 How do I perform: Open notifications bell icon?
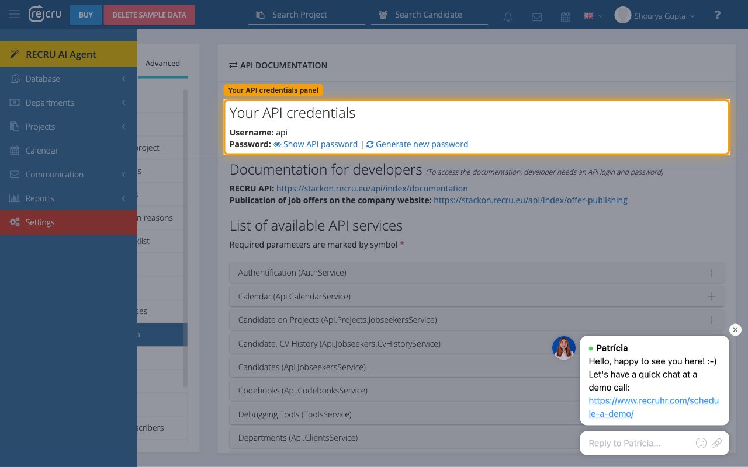(508, 17)
